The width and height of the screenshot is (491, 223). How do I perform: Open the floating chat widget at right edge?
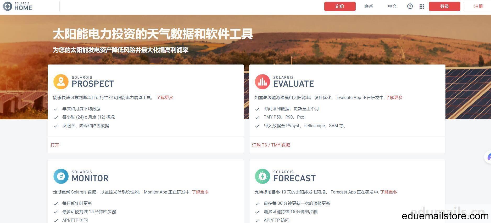(x=488, y=157)
